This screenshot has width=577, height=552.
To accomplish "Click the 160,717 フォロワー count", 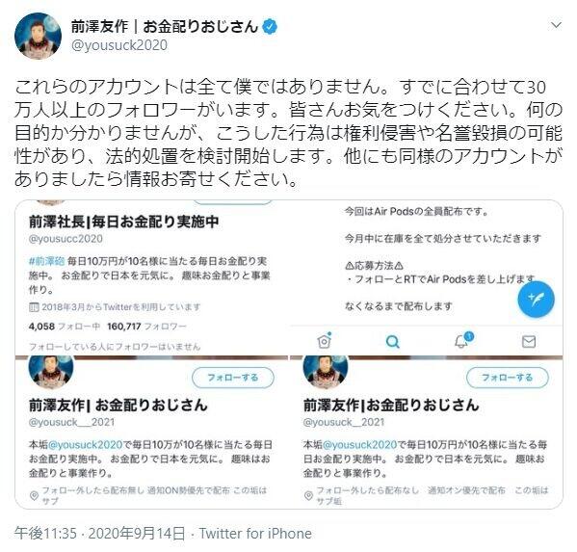I will [146, 327].
